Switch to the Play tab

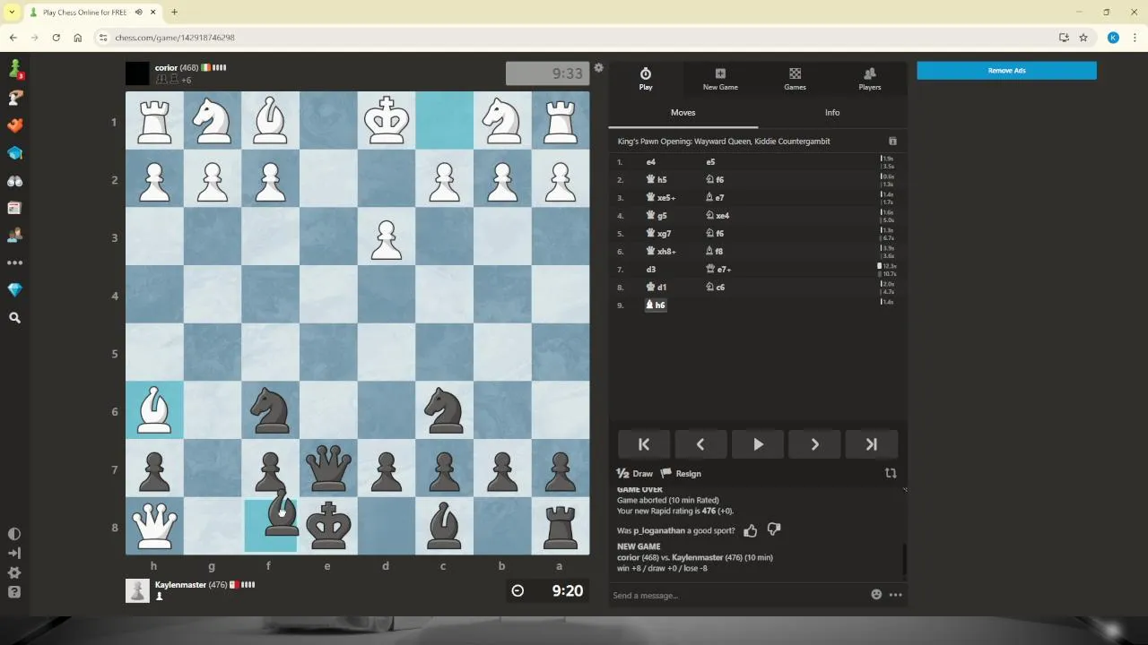[645, 79]
